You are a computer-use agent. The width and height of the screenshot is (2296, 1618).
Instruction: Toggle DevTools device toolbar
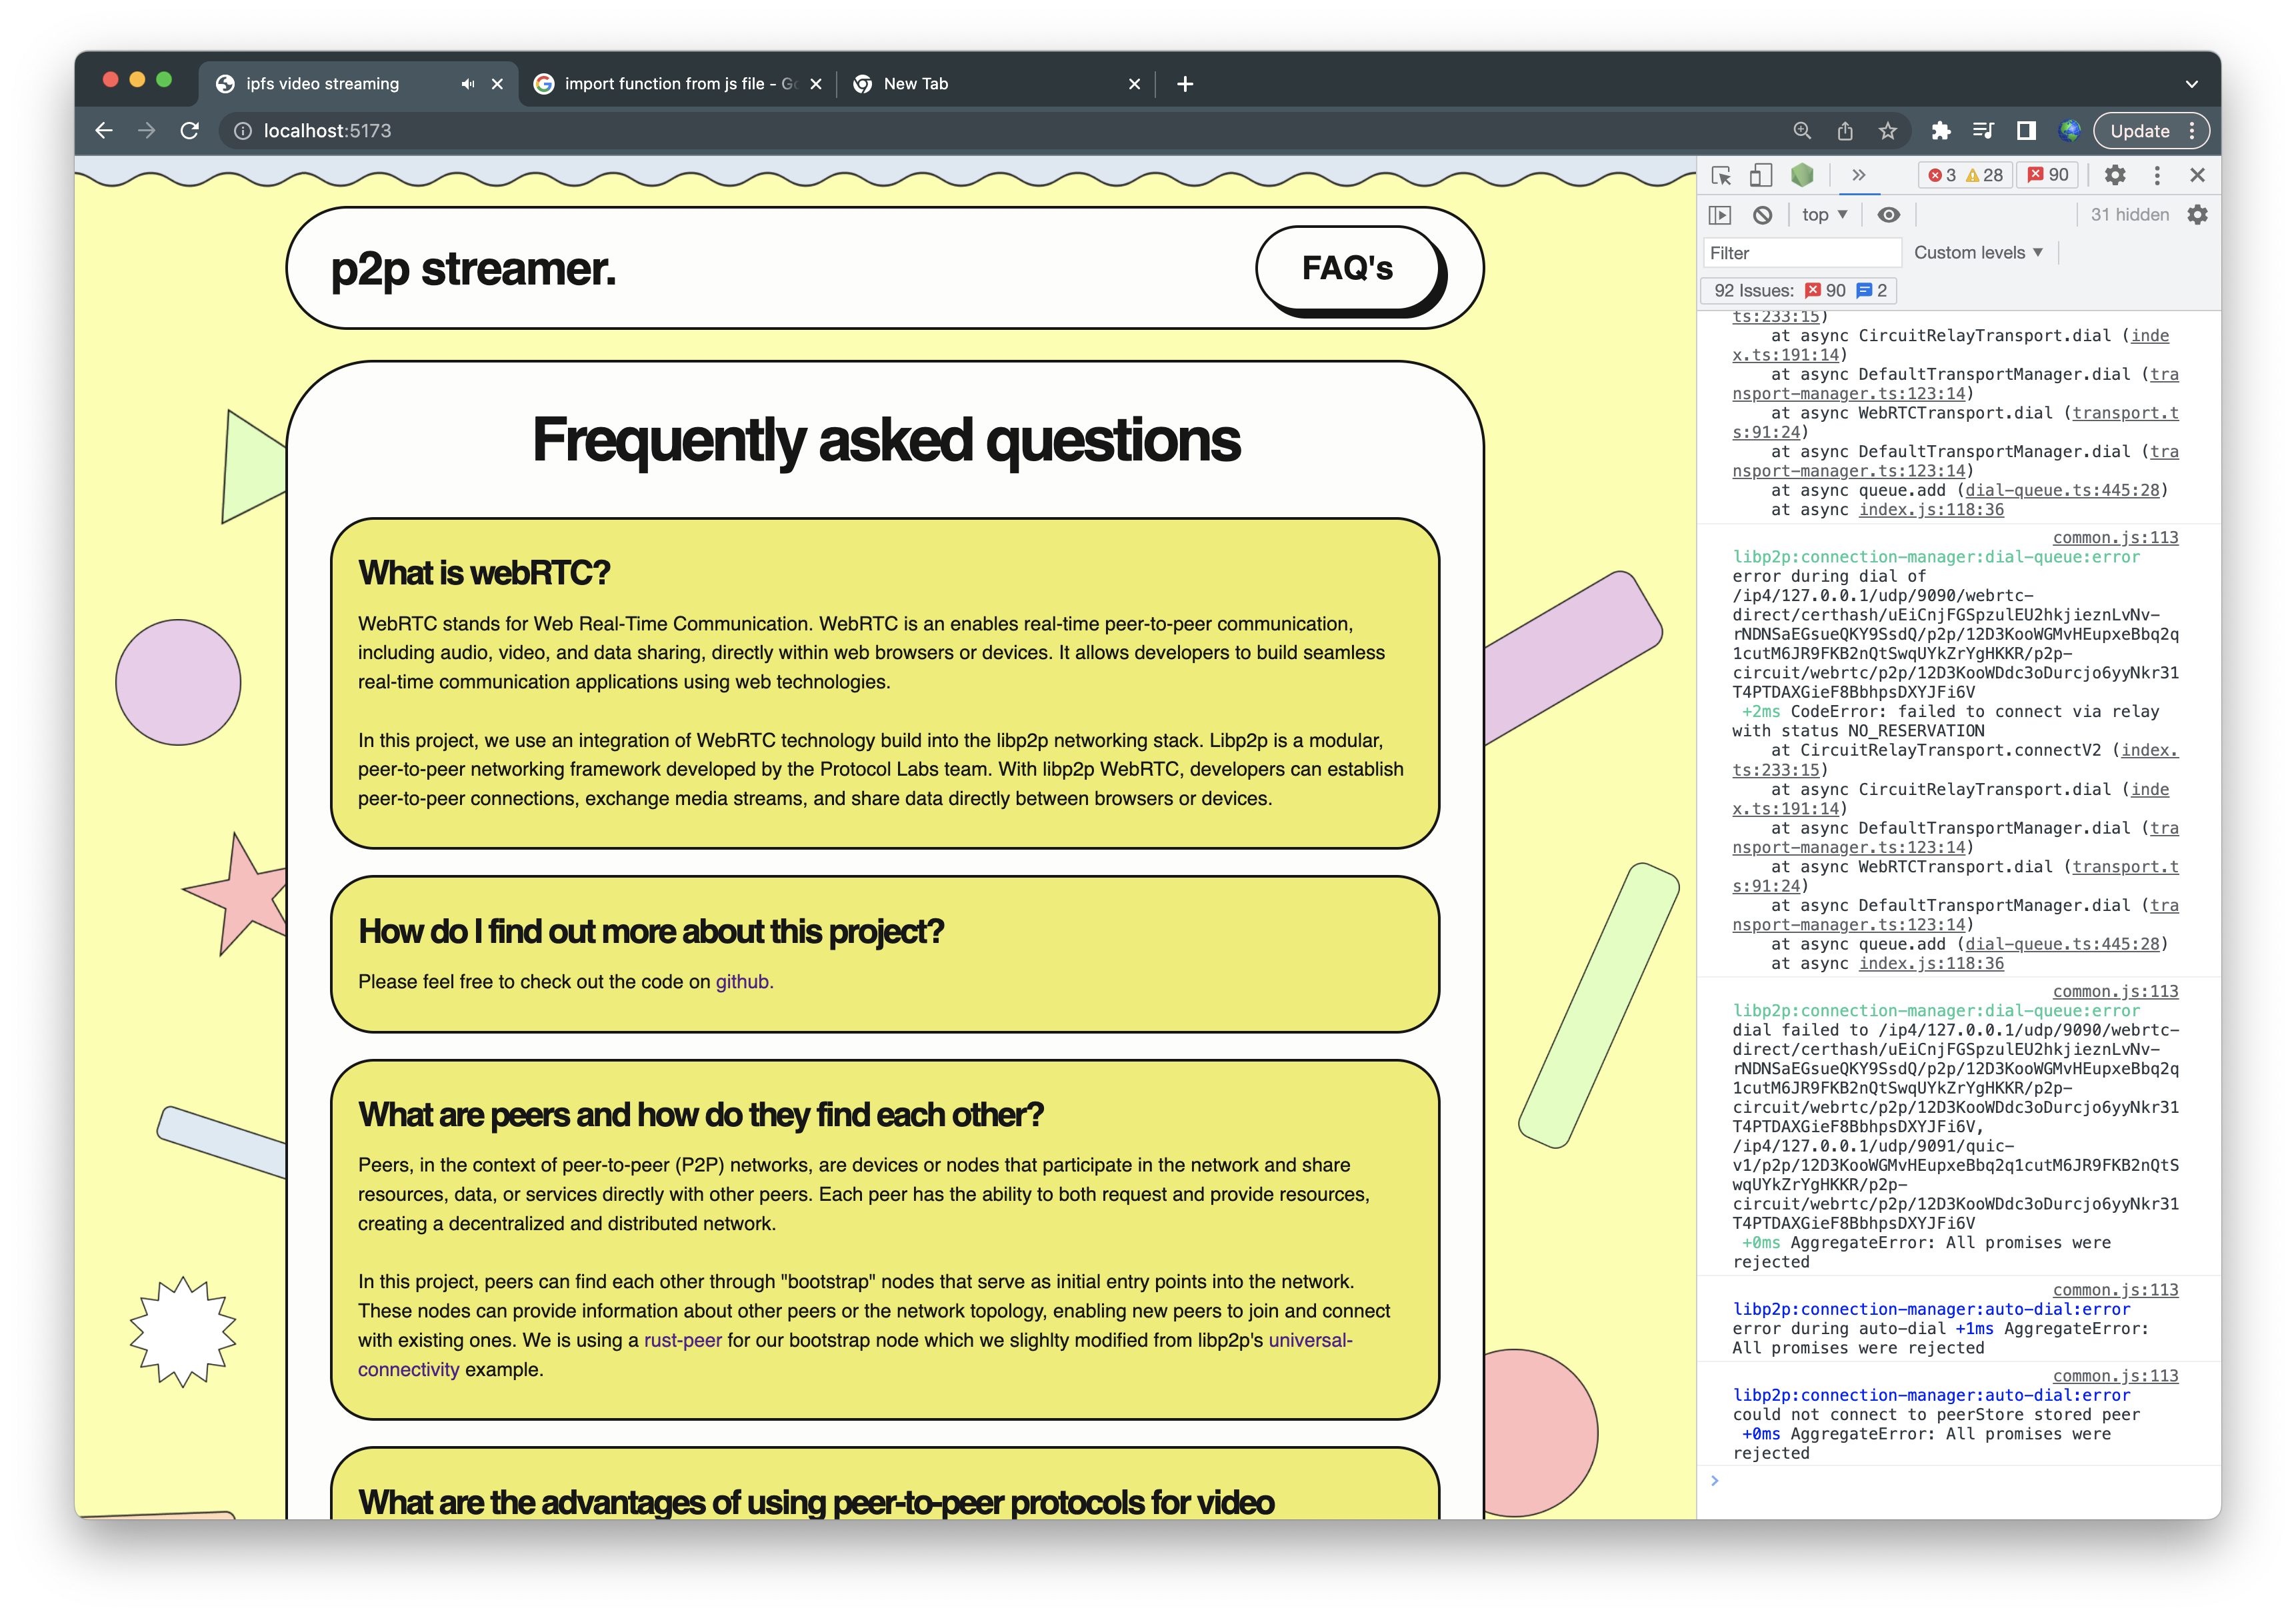pos(1761,176)
